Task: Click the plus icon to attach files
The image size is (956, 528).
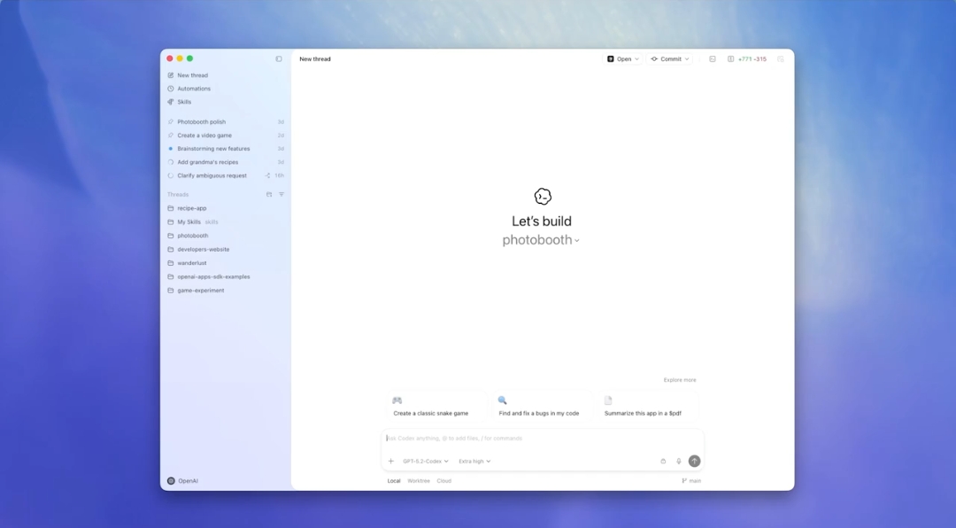Action: point(391,461)
